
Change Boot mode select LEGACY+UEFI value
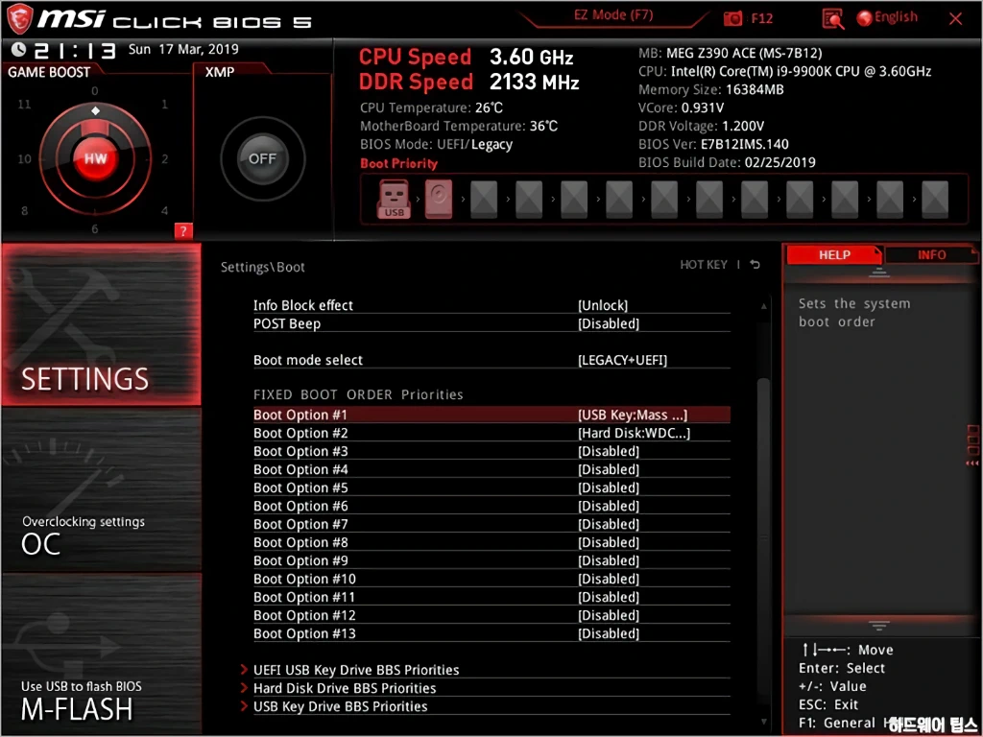(x=622, y=360)
